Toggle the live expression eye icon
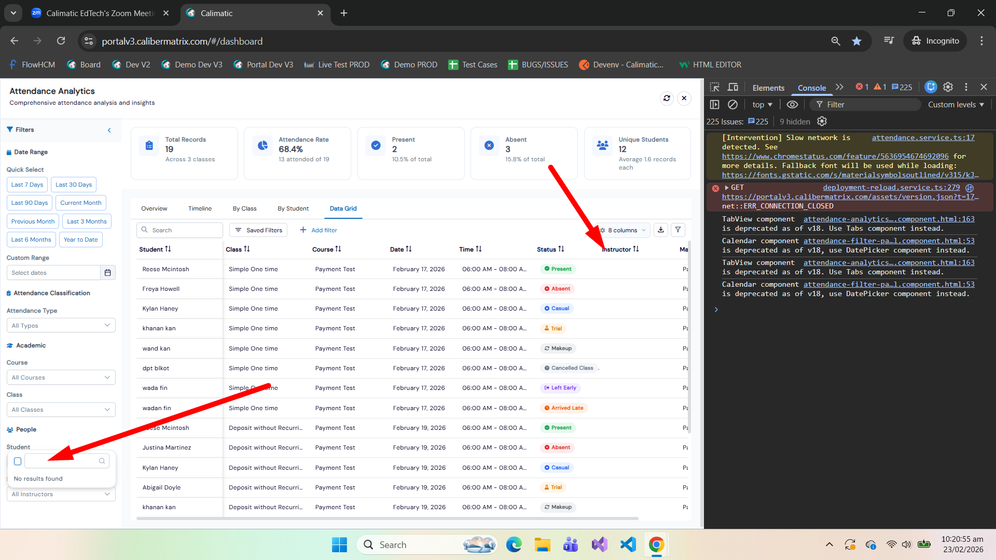This screenshot has width=996, height=560. coord(792,105)
